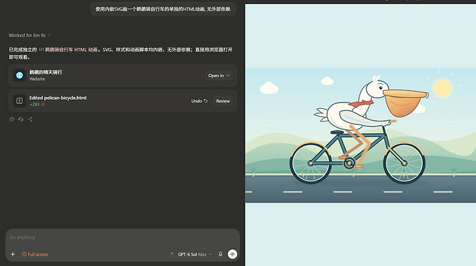Screen dimensions: 476x266
Task: Click the +293 additions count
Action: (x=34, y=104)
